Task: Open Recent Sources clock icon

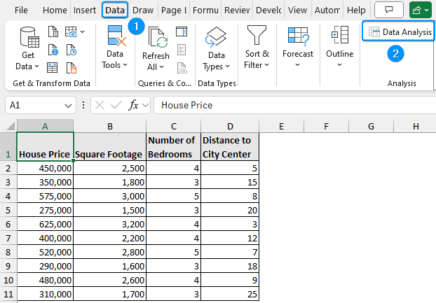Action: coord(71,50)
